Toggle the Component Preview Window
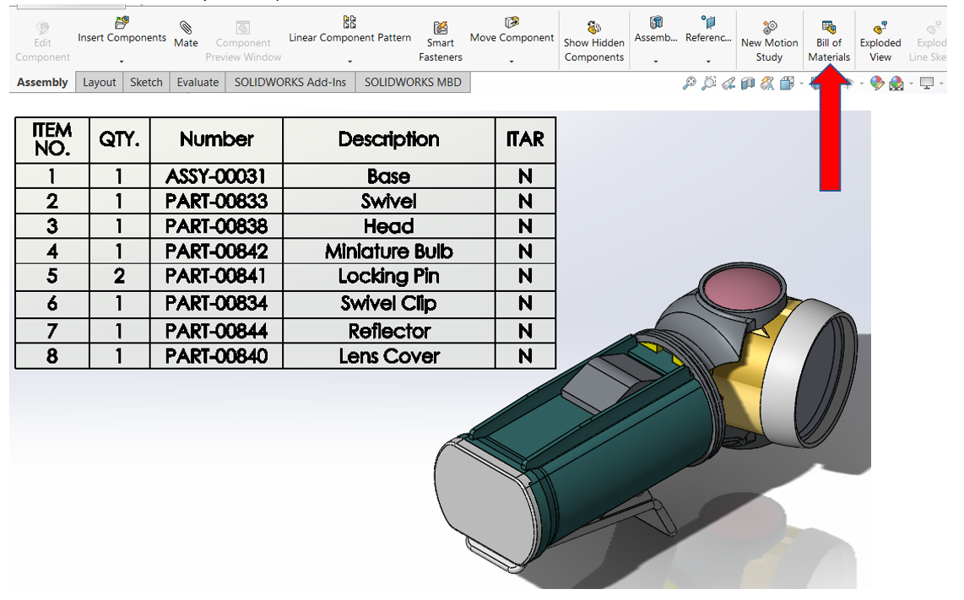 point(244,40)
